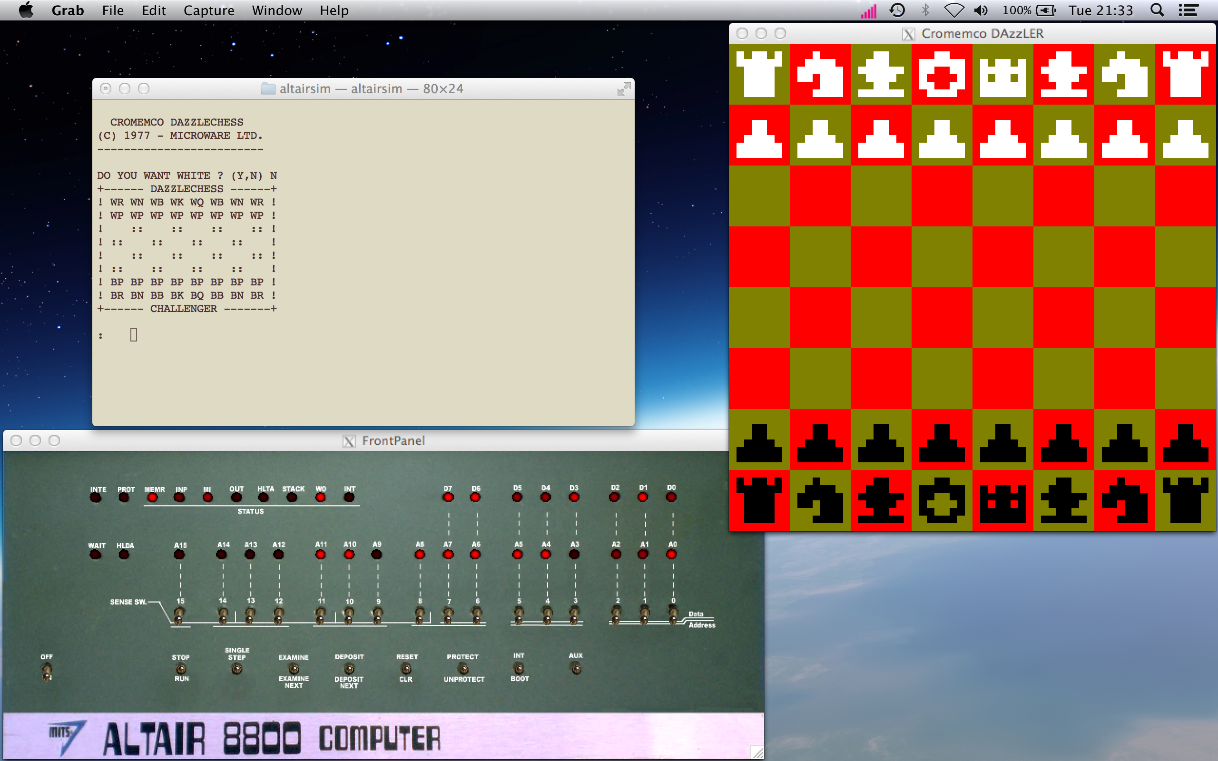
Task: Click the white knight piece on the chessboard
Action: pos(820,76)
